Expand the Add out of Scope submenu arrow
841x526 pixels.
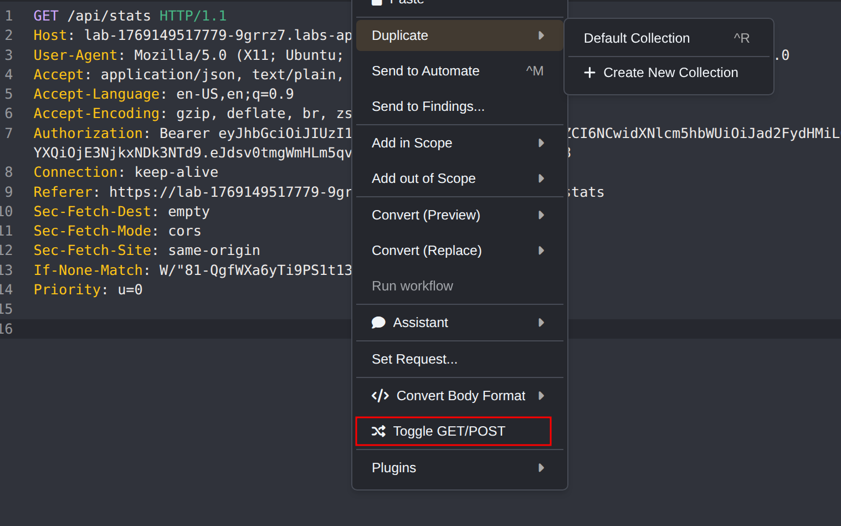tap(541, 178)
